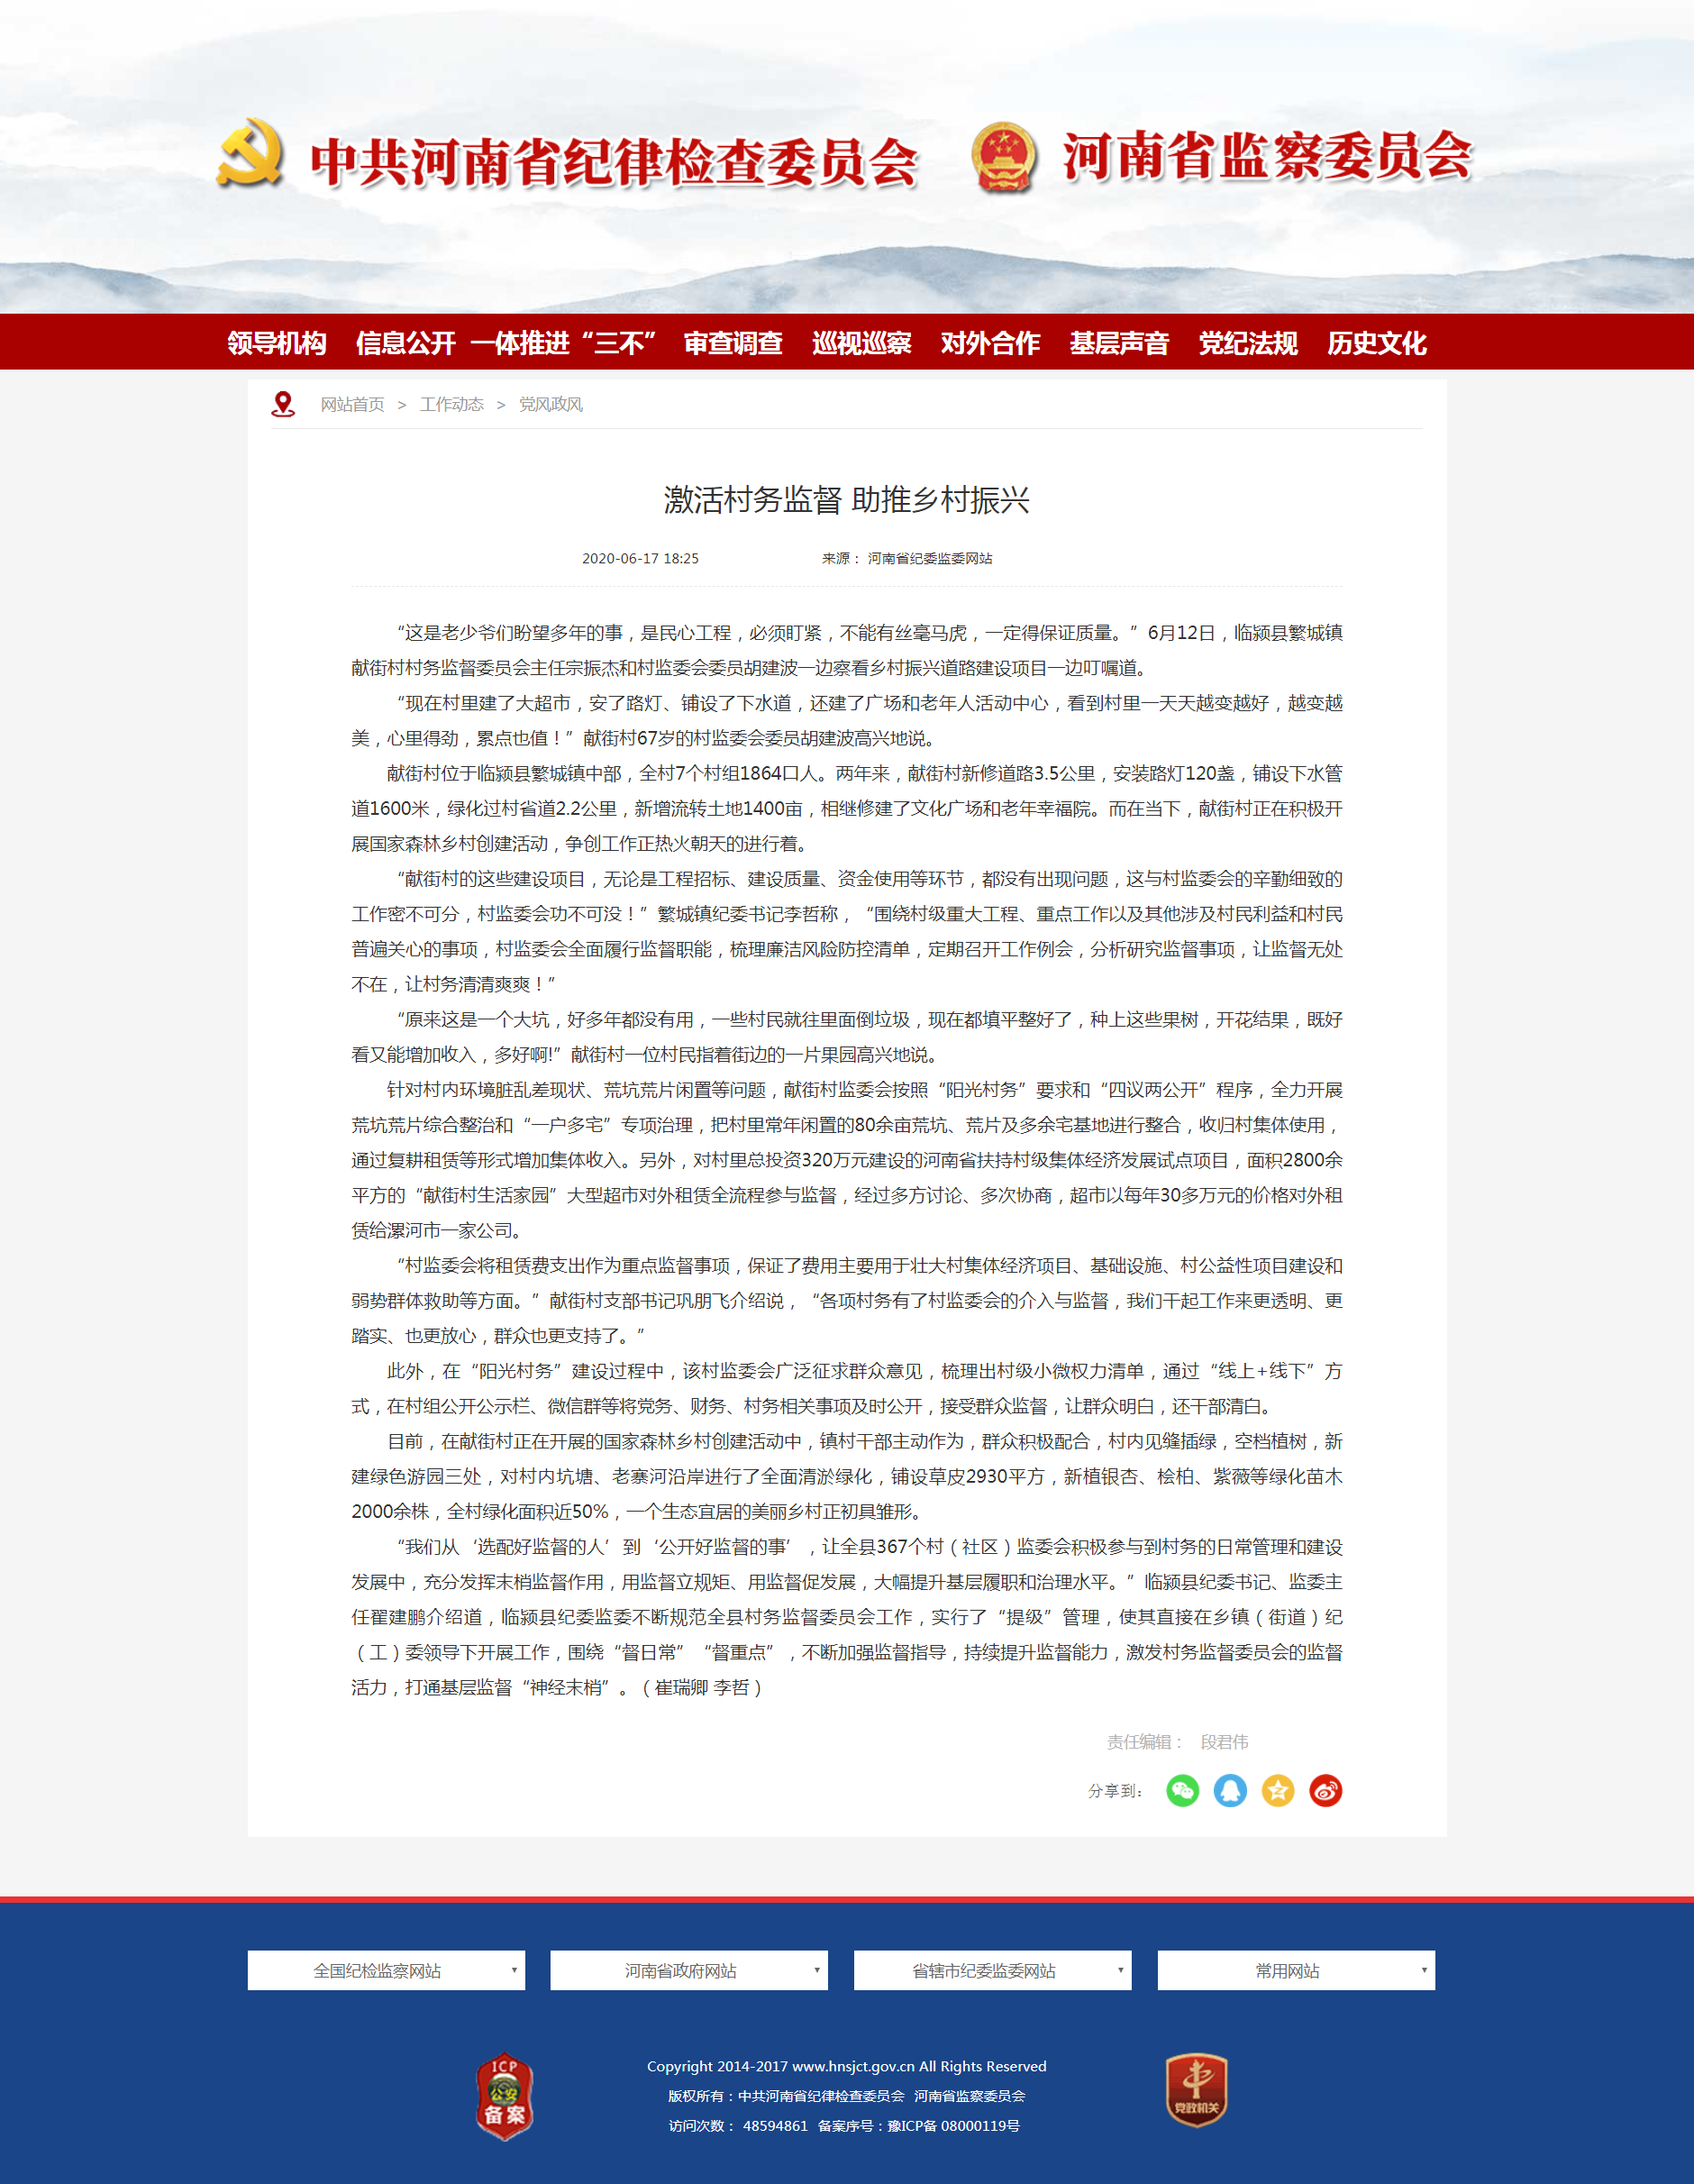The width and height of the screenshot is (1694, 2184).
Task: Share article to Sina Weibo
Action: [x=1326, y=1790]
